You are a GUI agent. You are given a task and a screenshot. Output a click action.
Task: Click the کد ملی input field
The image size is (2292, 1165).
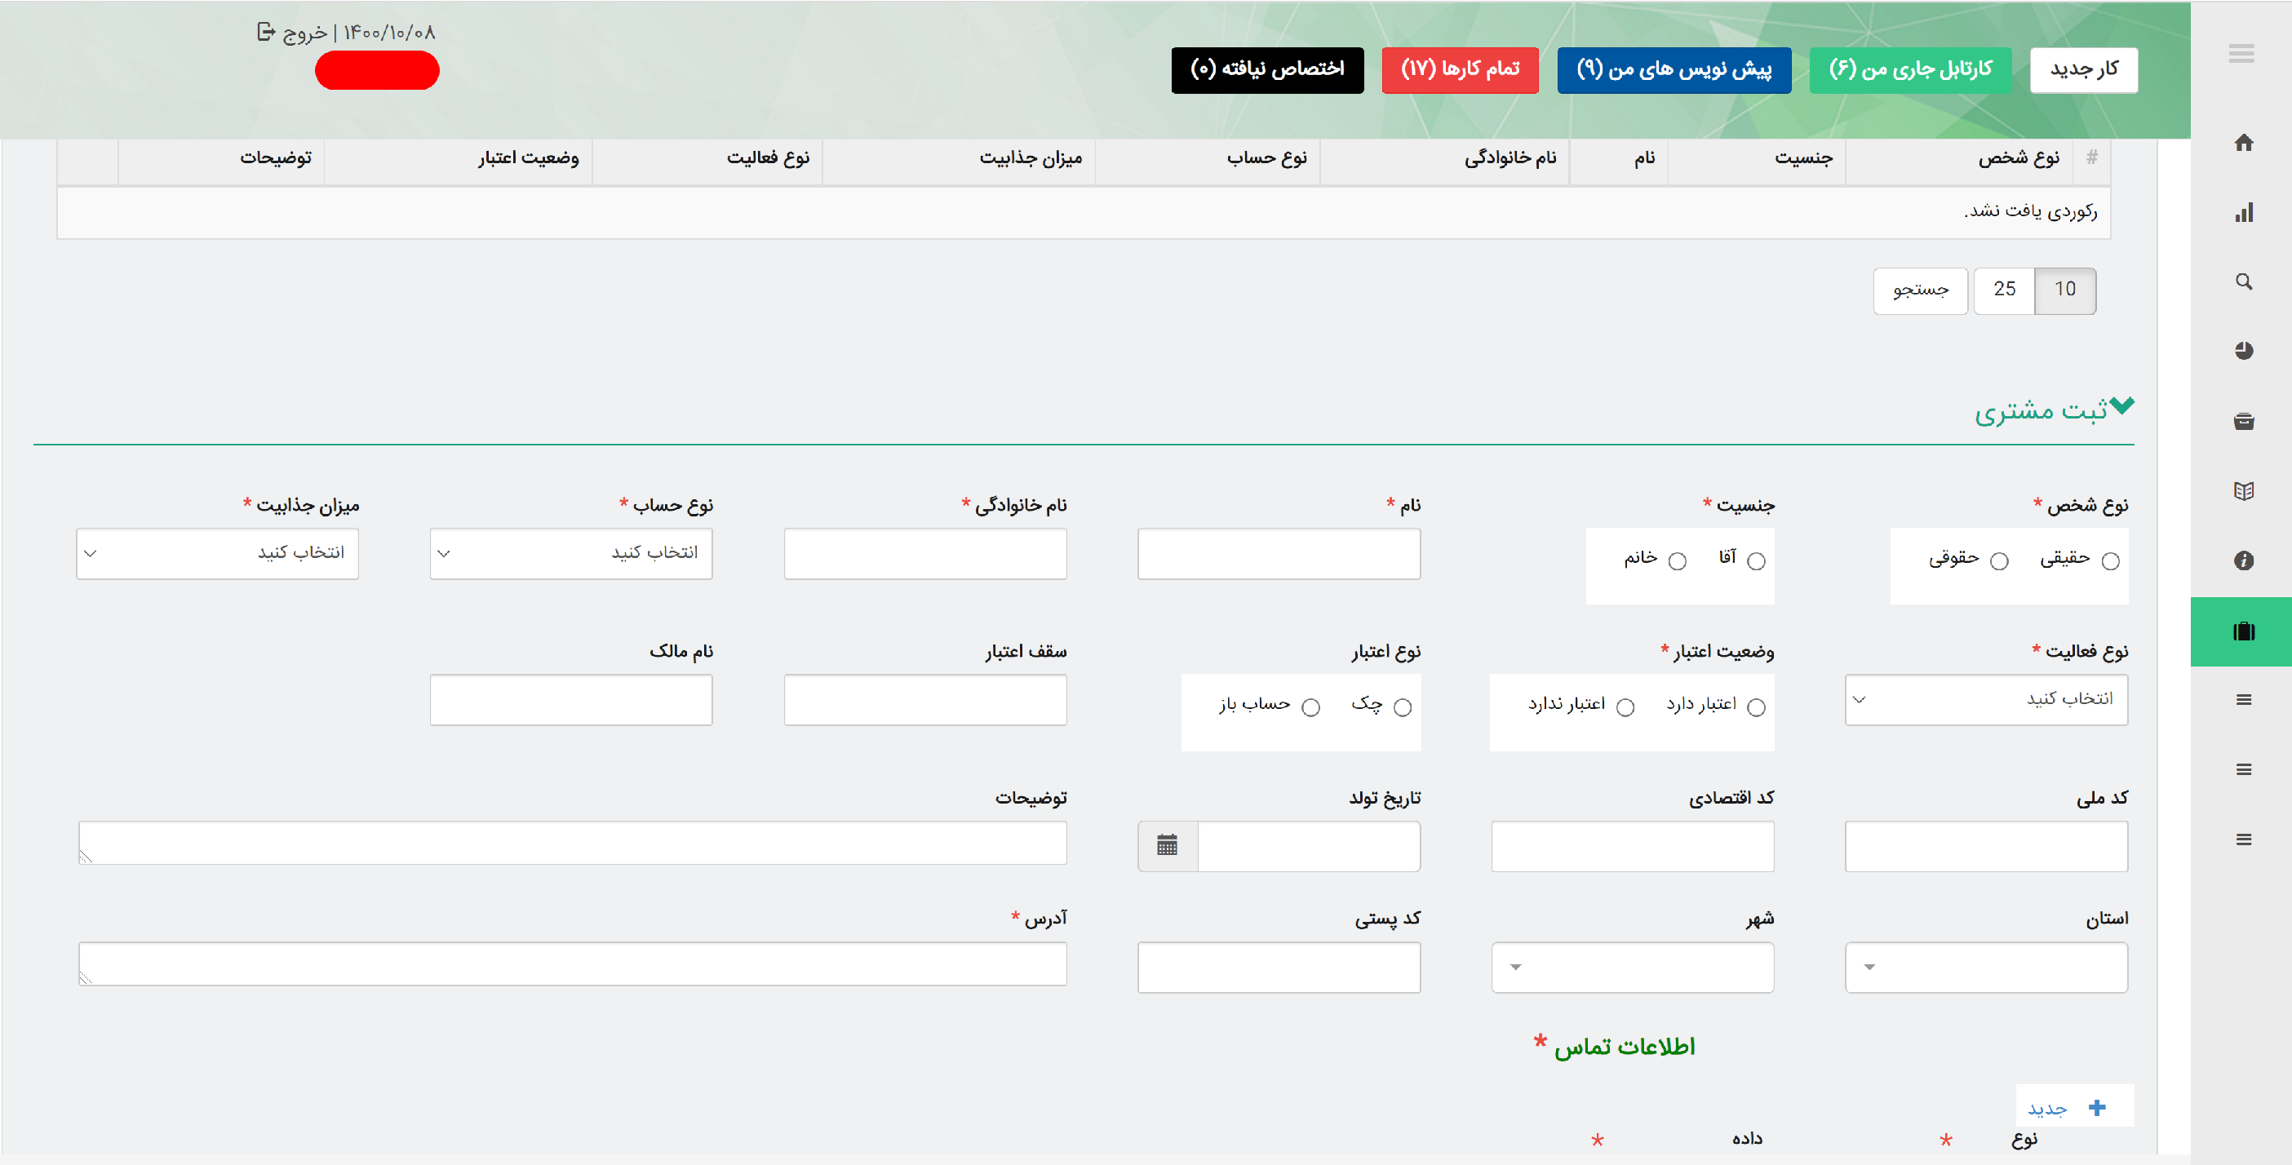coord(1985,846)
